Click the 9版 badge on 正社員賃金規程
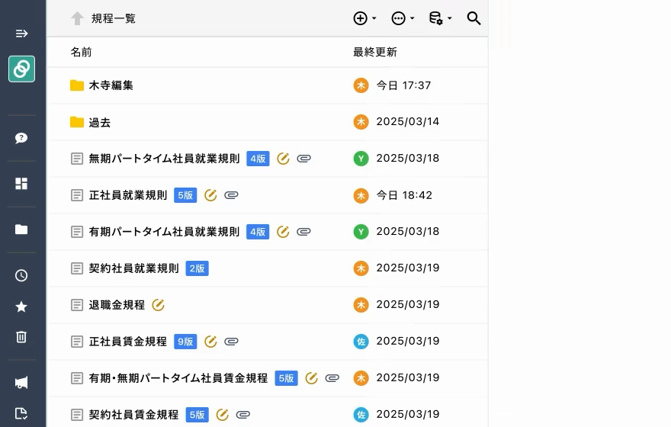This screenshot has height=427, width=671. (185, 342)
